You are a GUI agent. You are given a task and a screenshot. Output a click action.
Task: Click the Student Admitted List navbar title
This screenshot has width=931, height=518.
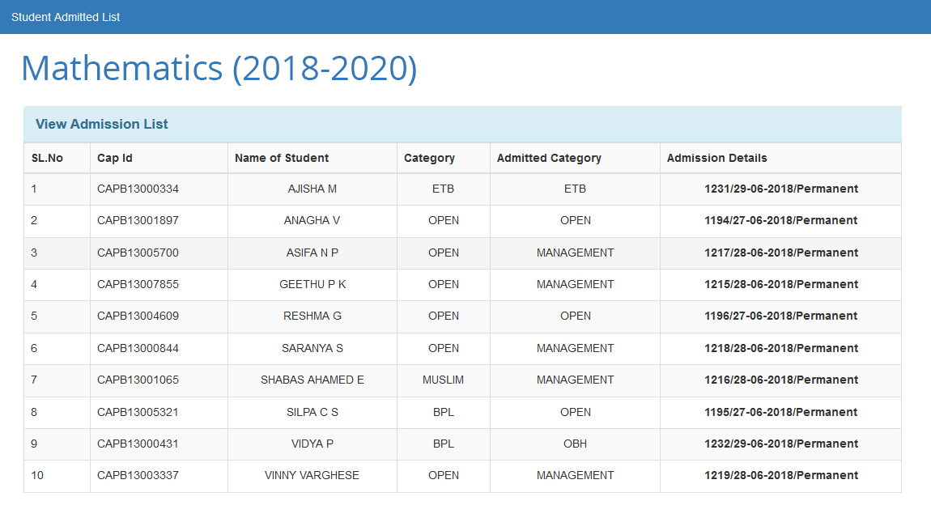coord(66,17)
